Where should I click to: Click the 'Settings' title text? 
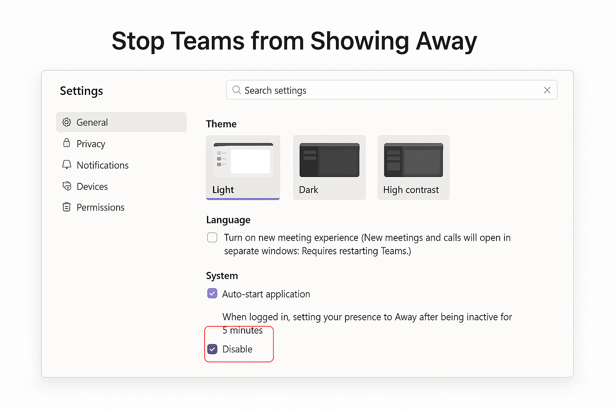[x=81, y=91]
